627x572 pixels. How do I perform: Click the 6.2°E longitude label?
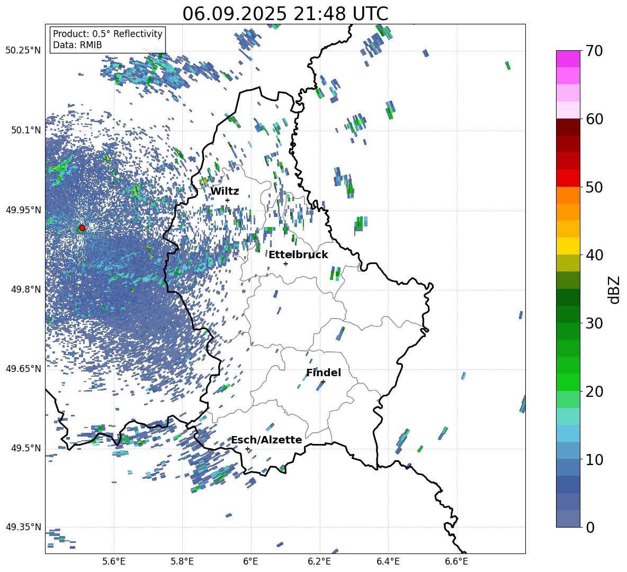click(319, 561)
